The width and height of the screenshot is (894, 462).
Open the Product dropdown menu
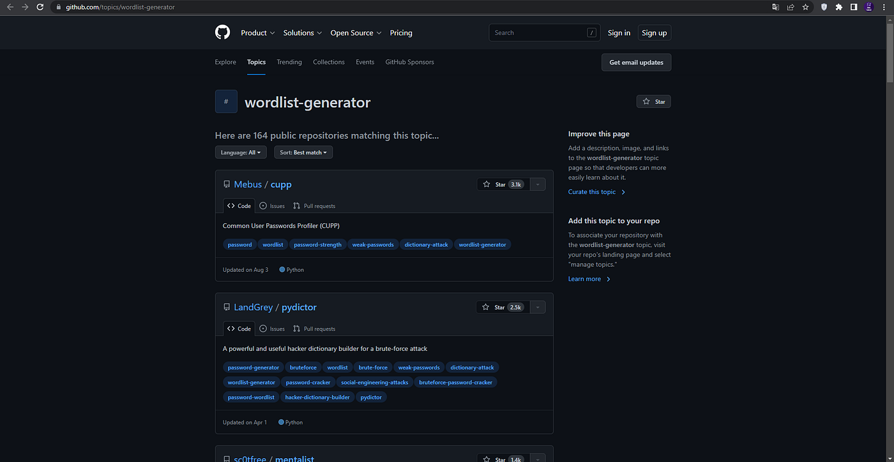tap(258, 33)
